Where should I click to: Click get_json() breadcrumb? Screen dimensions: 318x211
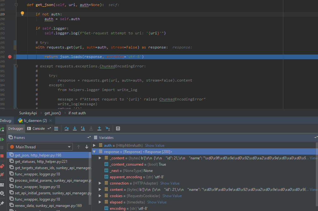pos(53,113)
